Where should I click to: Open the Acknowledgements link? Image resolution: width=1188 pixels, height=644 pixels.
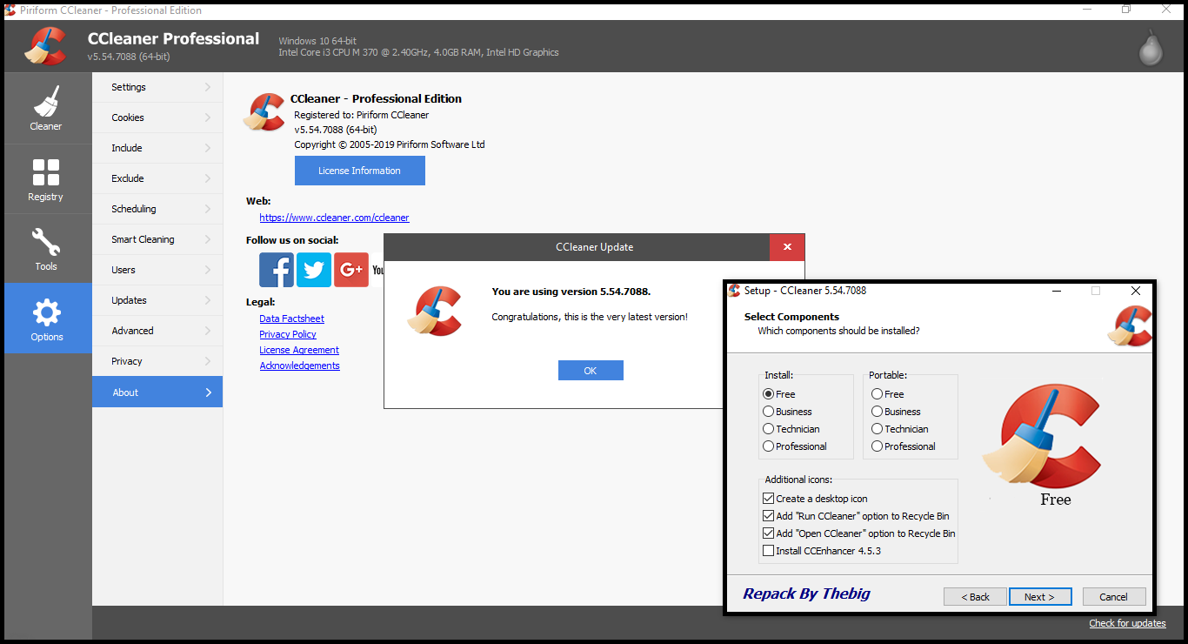click(x=300, y=366)
